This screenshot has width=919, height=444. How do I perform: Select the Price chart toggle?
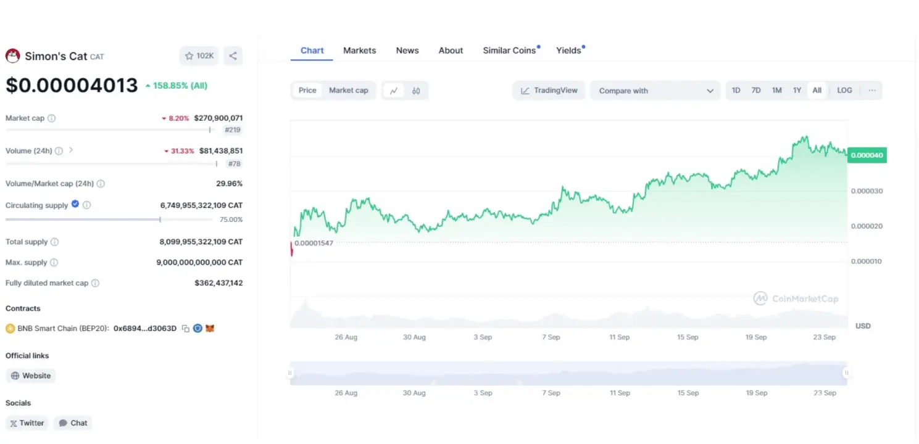click(307, 91)
